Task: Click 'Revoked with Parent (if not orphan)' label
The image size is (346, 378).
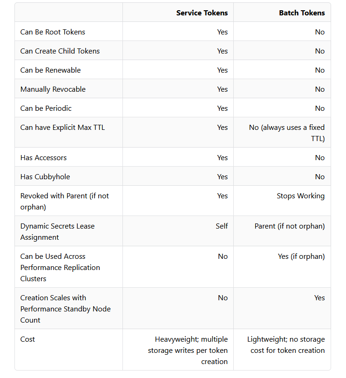Action: [x=64, y=201]
